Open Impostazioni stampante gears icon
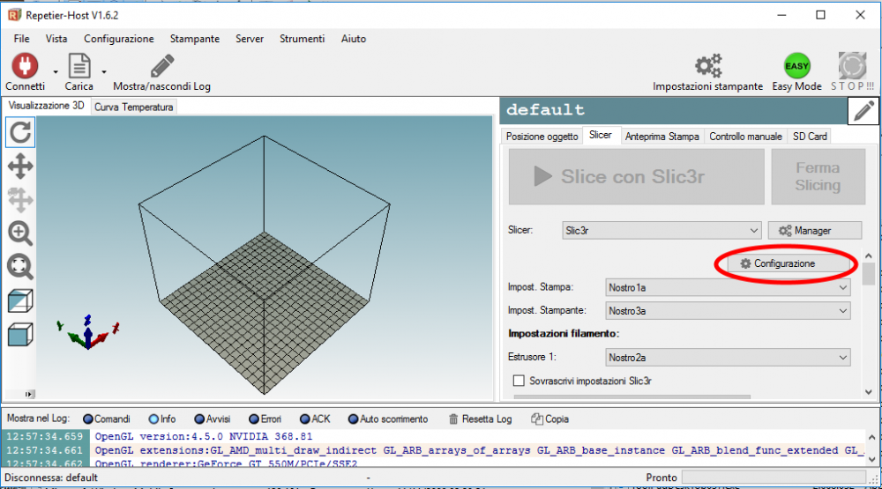 tap(707, 67)
